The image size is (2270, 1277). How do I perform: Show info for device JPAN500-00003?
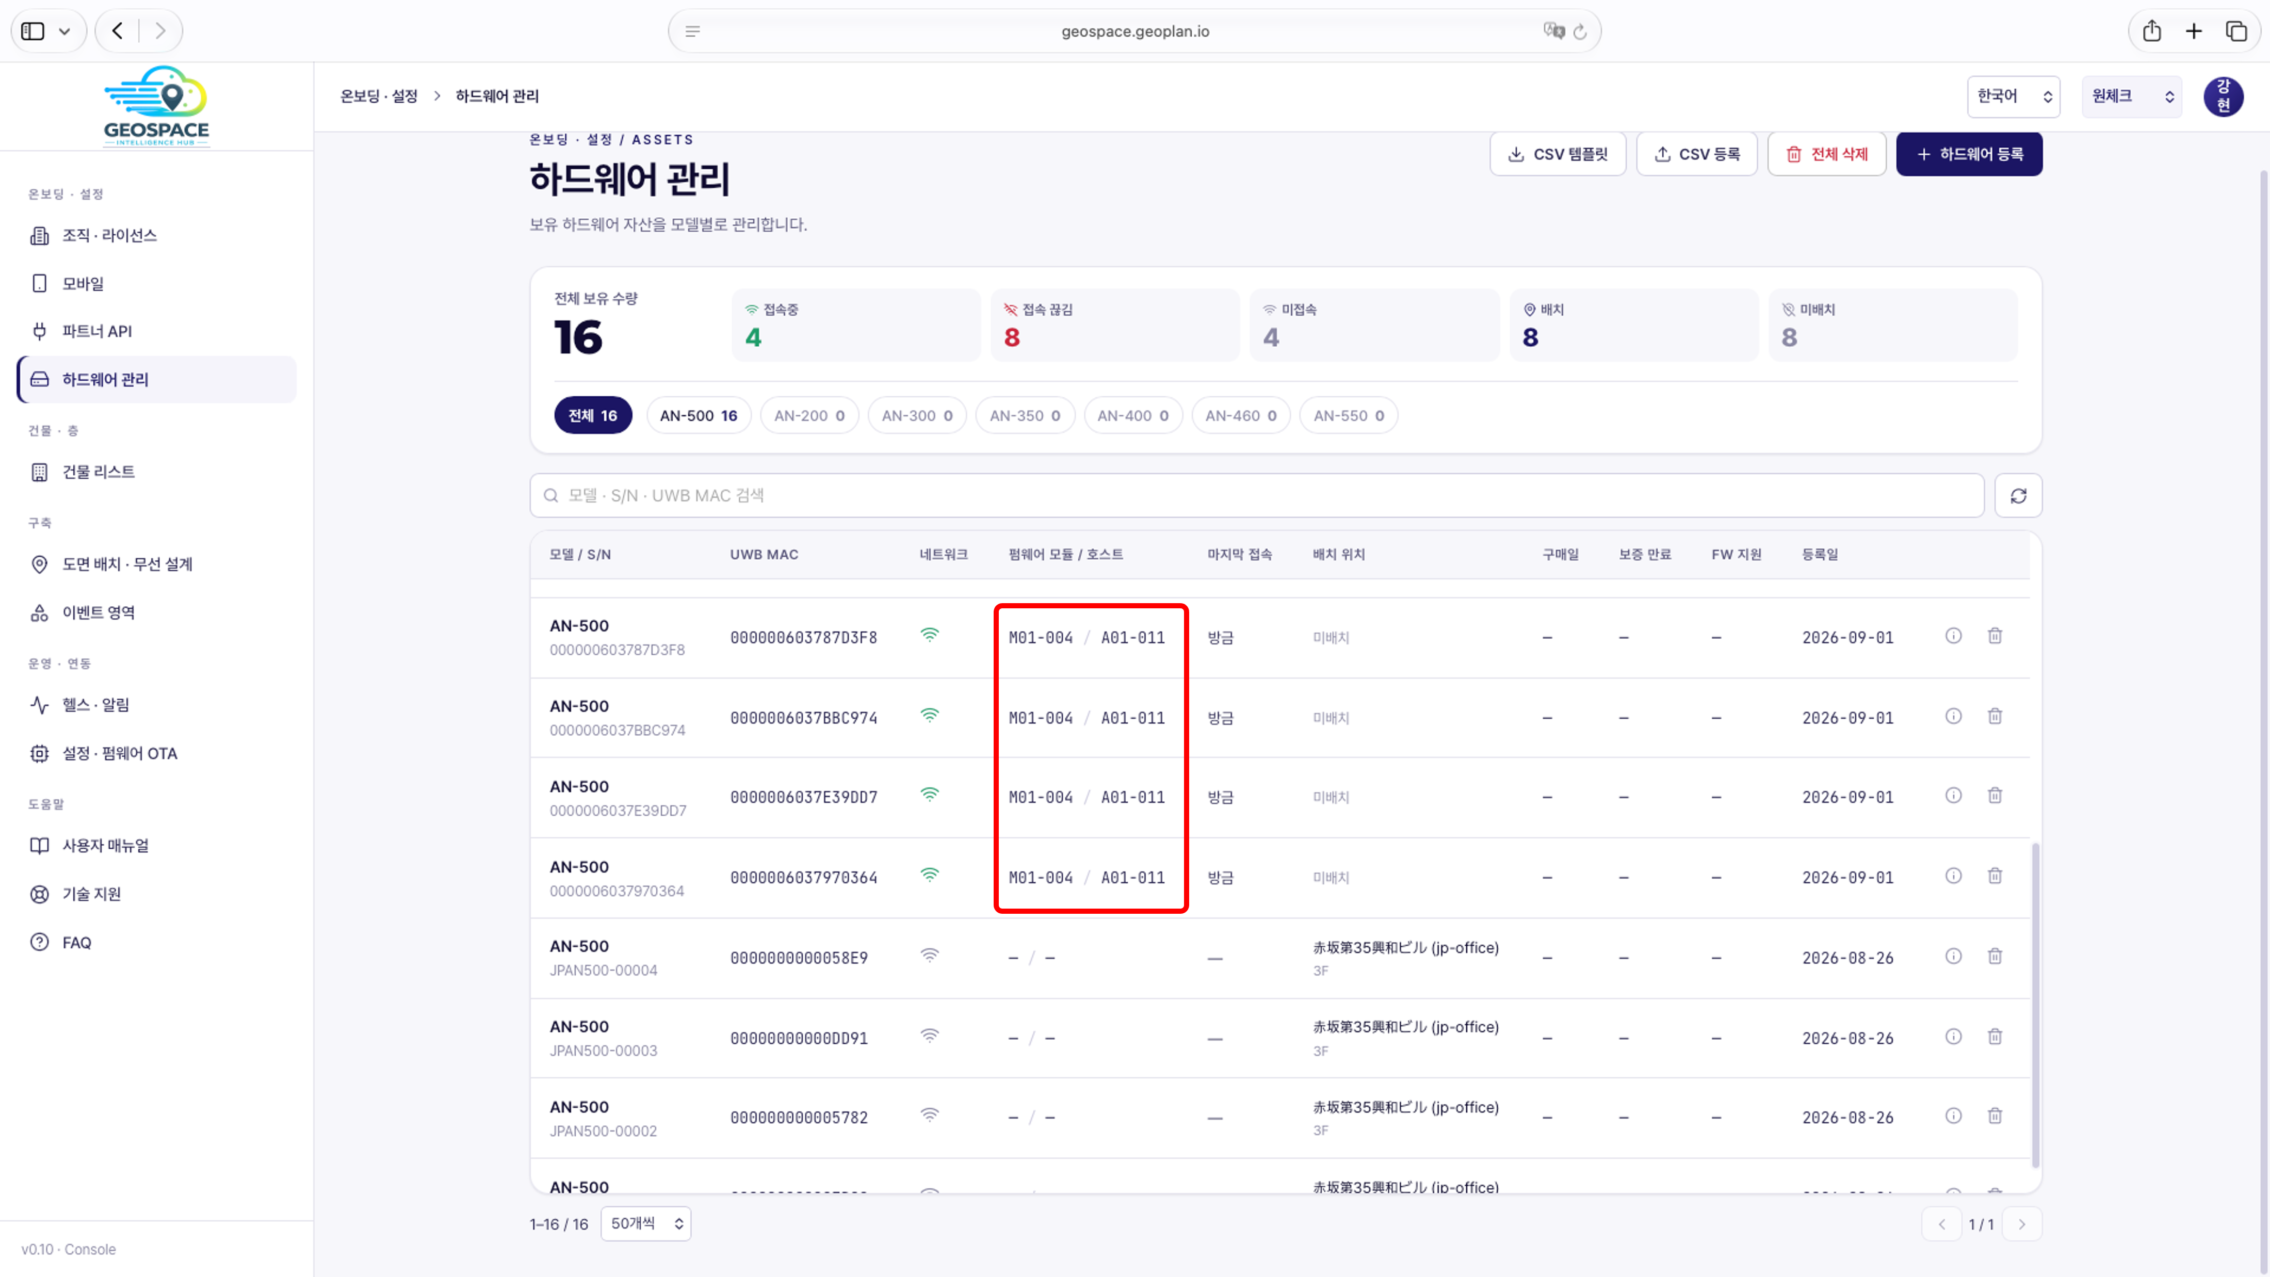(1954, 1037)
